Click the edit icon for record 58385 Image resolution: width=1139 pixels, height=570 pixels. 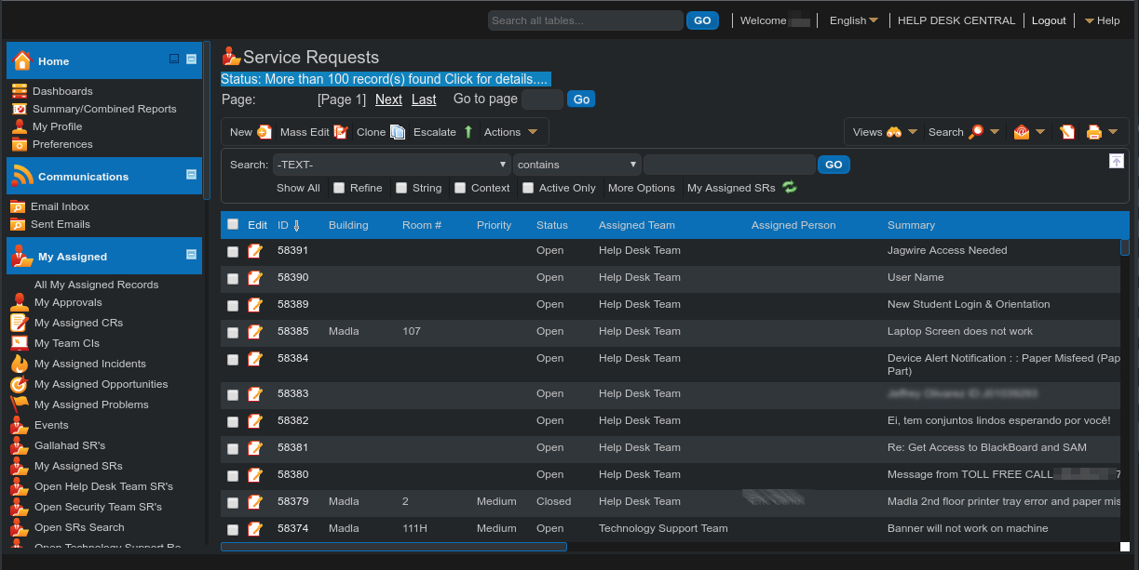click(255, 332)
